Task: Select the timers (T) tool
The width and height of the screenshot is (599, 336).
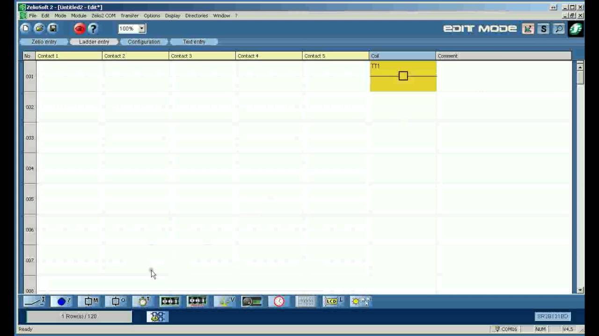Action: [x=143, y=301]
